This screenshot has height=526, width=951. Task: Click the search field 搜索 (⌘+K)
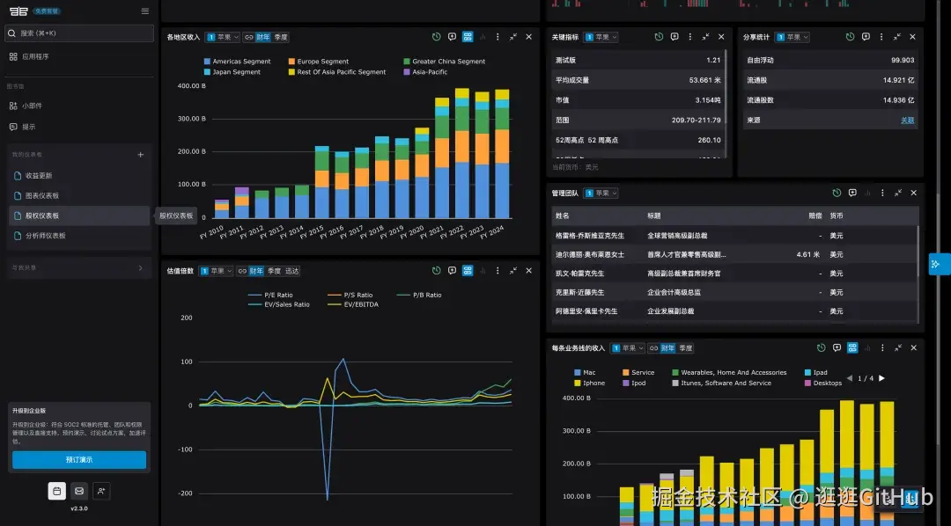(x=79, y=33)
